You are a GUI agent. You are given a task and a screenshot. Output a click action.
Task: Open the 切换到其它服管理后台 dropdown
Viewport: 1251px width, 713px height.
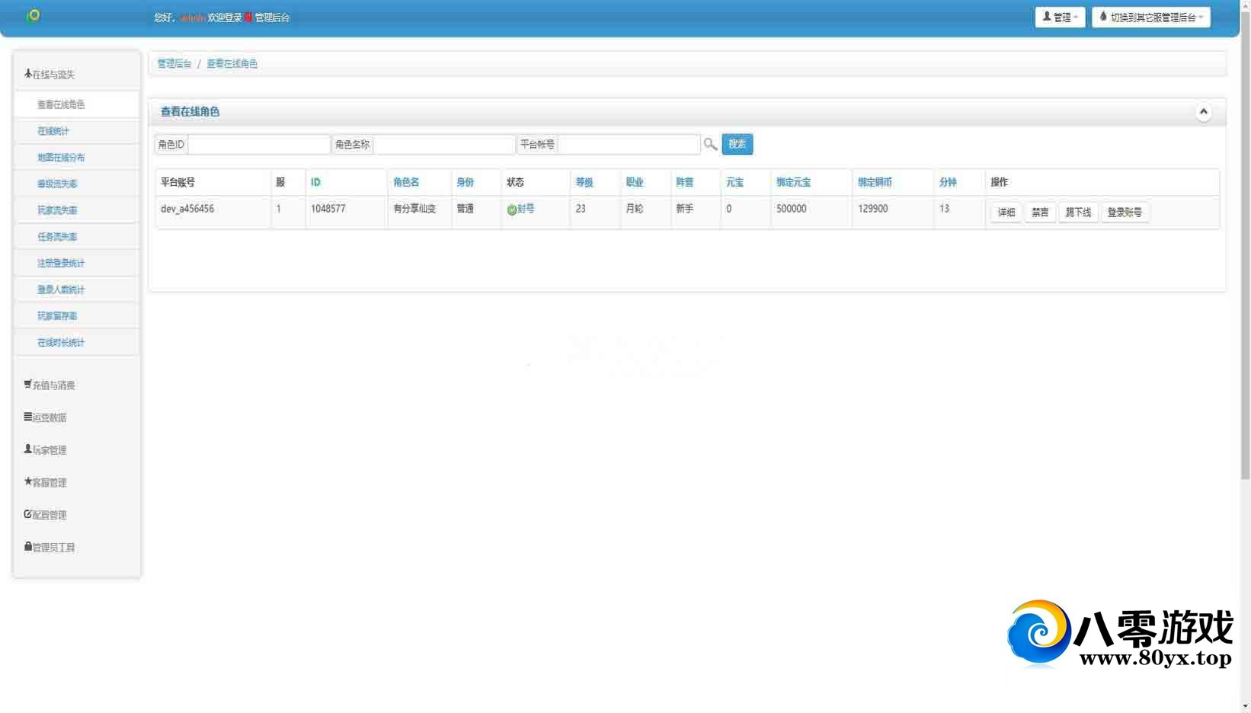point(1150,17)
